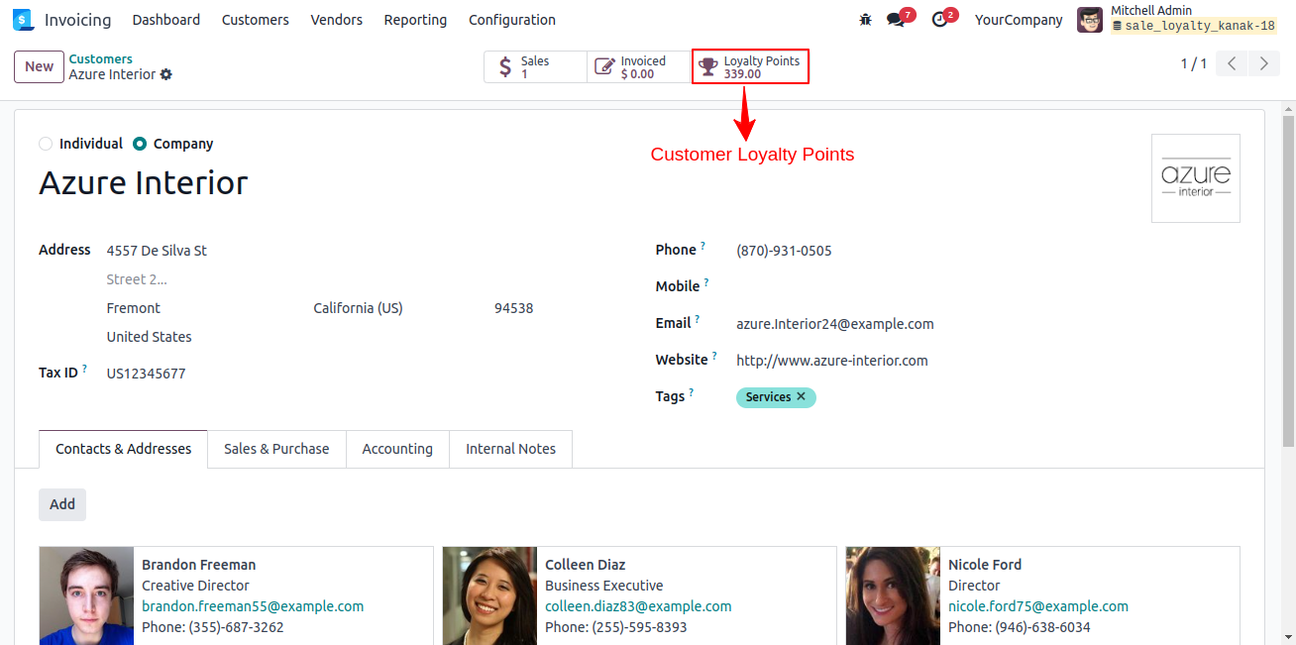Open the gear actions menu beside Azure Interior
Viewport: 1296px width, 645px height.
click(166, 74)
